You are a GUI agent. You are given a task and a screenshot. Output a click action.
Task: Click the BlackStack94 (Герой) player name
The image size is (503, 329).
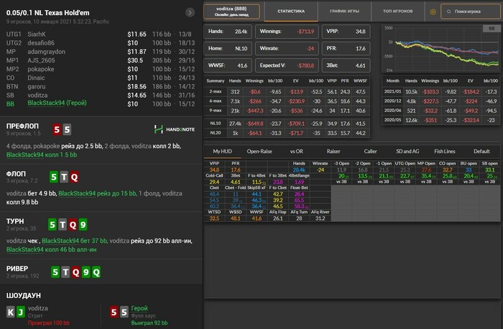coord(57,103)
